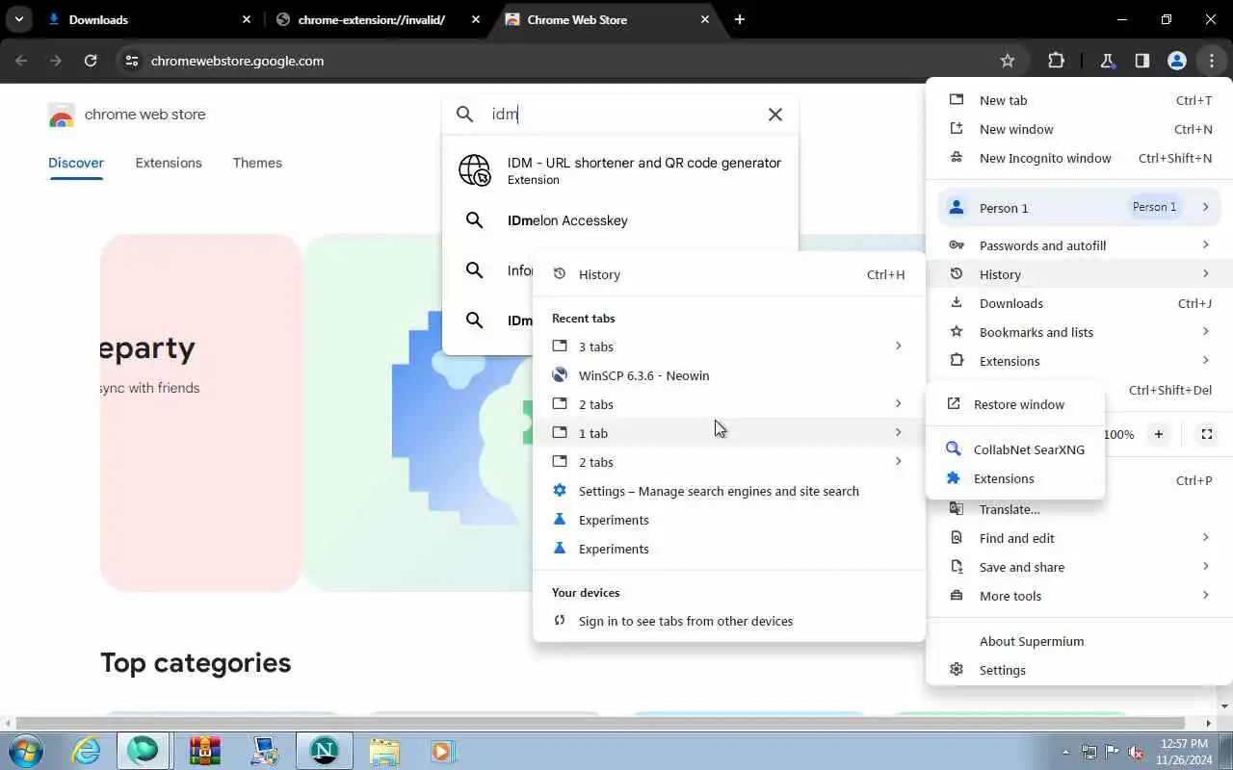The width and height of the screenshot is (1233, 770).
Task: Choose the IDmelon Accesskey search suggestion
Action: (x=620, y=220)
